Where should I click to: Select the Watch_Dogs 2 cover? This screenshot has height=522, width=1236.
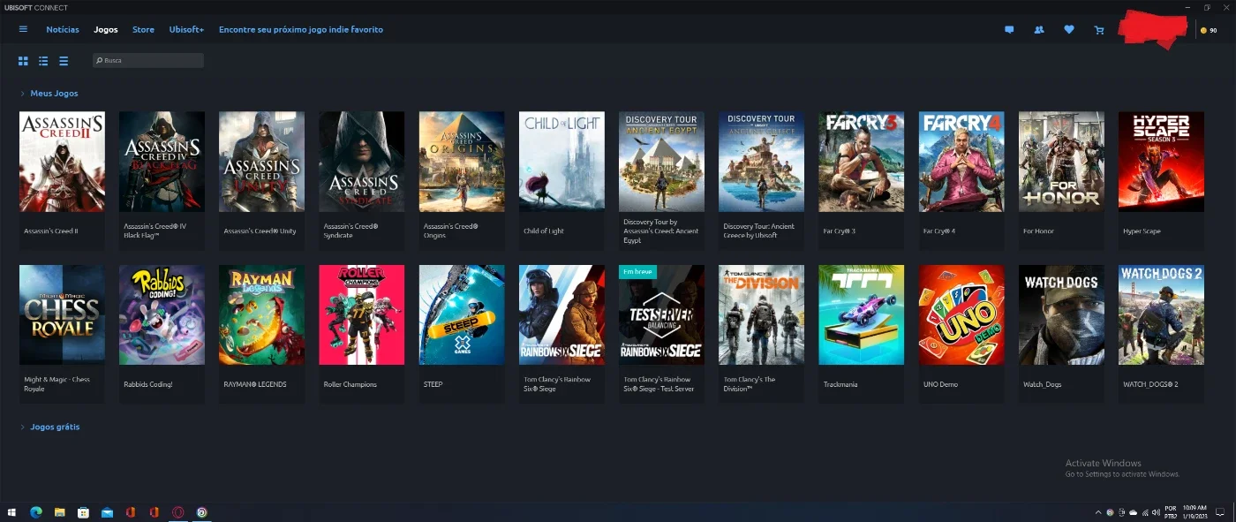click(1161, 315)
